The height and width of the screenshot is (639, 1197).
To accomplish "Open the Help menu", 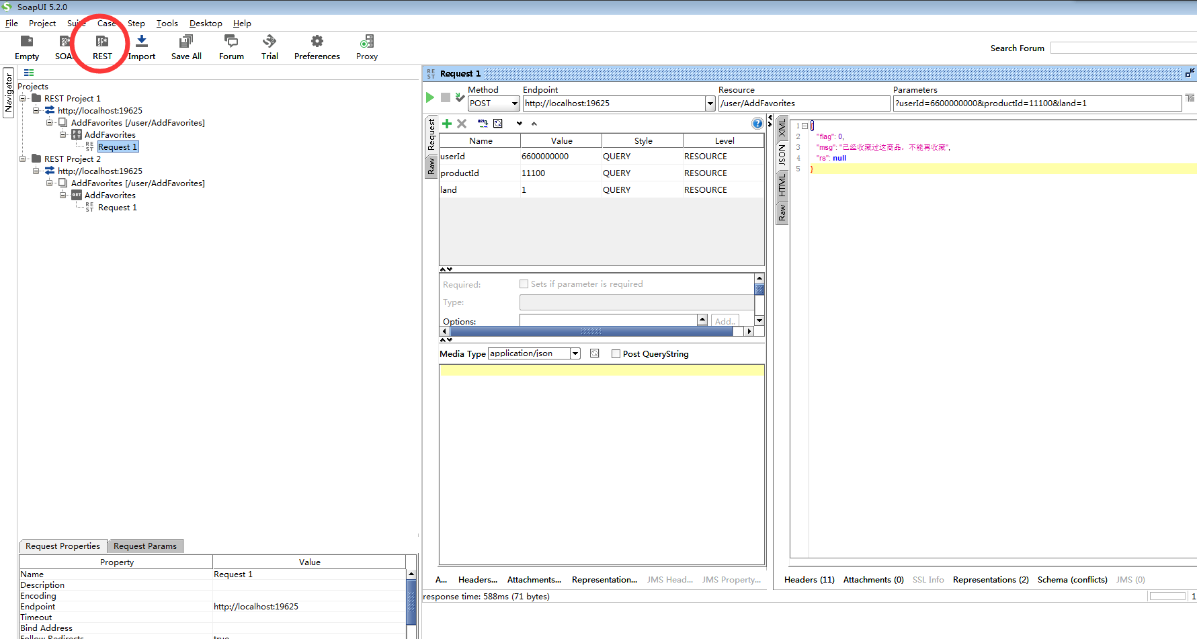I will [242, 24].
